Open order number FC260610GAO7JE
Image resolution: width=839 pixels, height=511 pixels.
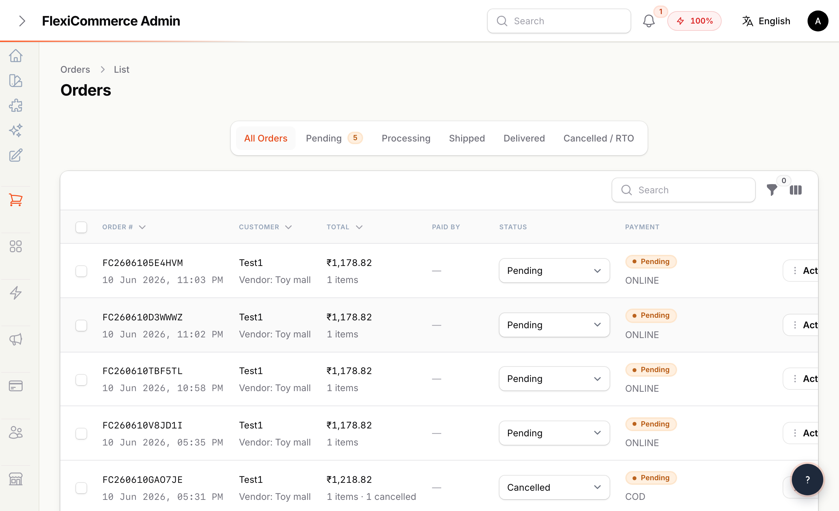[143, 480]
